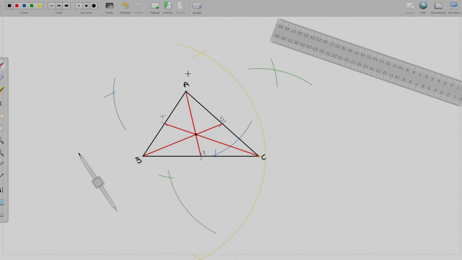Select the zoom in magnifier tool
The height and width of the screenshot is (260, 462).
click(x=2, y=140)
